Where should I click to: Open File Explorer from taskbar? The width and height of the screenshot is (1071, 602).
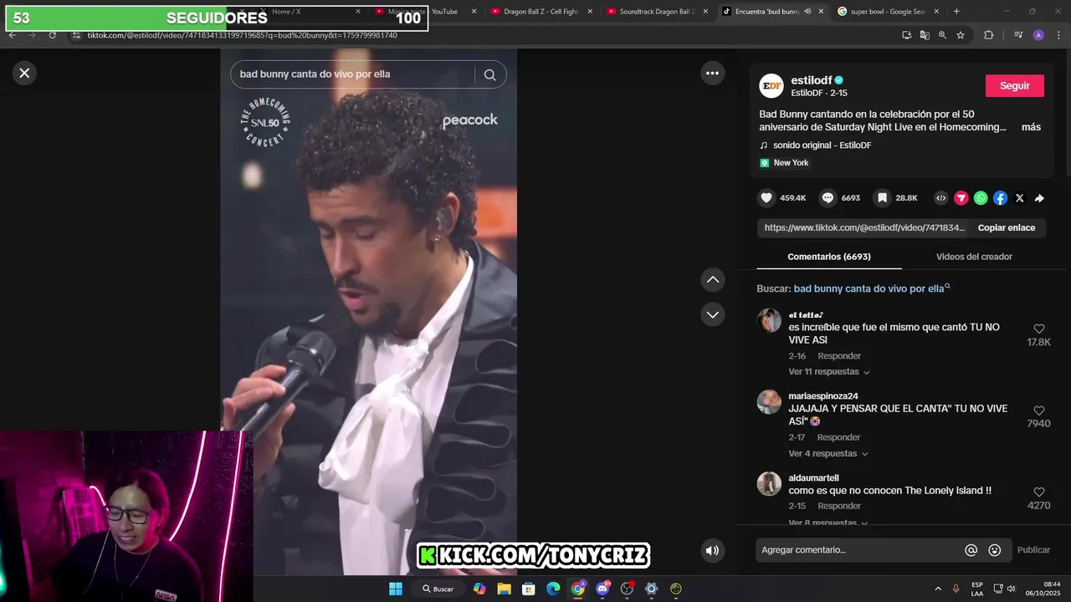click(504, 589)
